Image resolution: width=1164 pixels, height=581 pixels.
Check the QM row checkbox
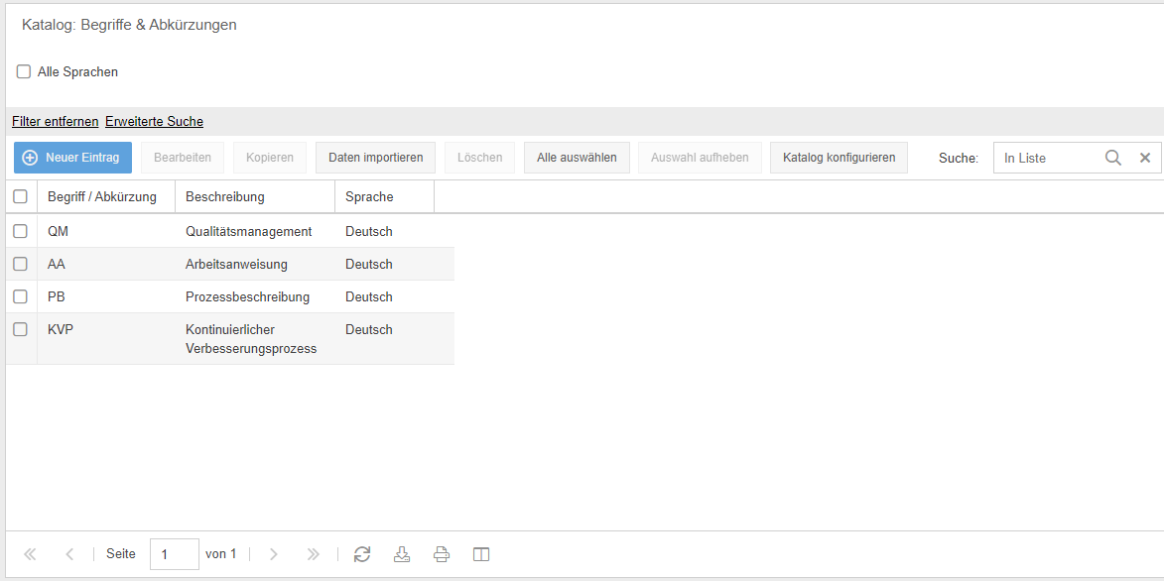pos(20,231)
